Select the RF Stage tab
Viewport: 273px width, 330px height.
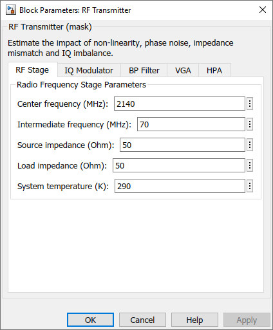point(32,70)
